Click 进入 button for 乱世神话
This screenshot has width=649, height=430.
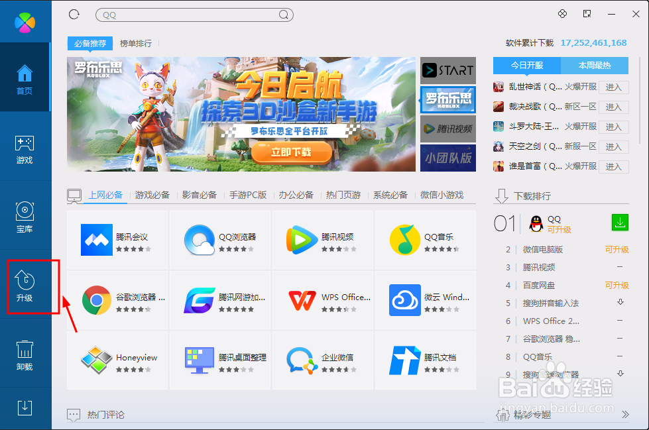point(614,87)
